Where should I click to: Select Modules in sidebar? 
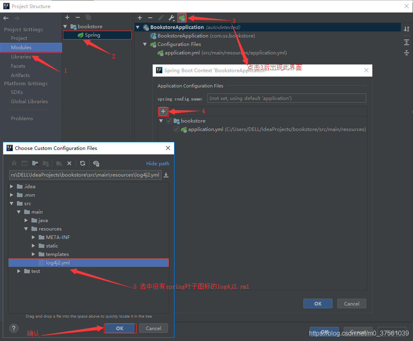pyautogui.click(x=31, y=48)
